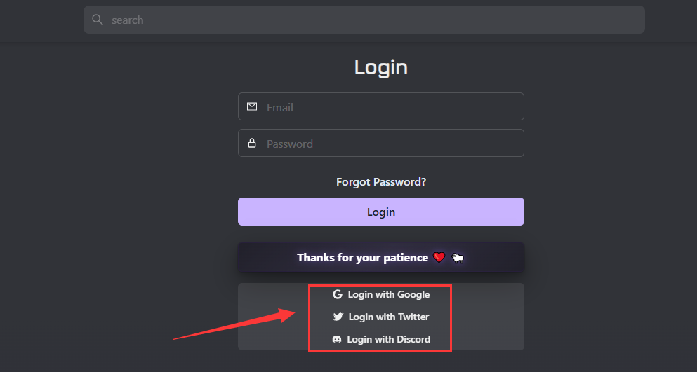Click the envelope icon in Email field
This screenshot has height=372, width=697.
point(252,106)
